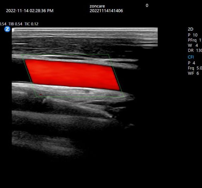Click the TIB 0.54 thermal index
Image resolution: width=202 pixels, height=188 pixels.
coord(15,24)
